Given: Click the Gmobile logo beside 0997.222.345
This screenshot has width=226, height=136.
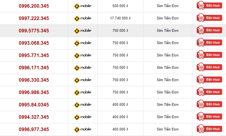Looking at the screenshot, I should (x=82, y=18).
